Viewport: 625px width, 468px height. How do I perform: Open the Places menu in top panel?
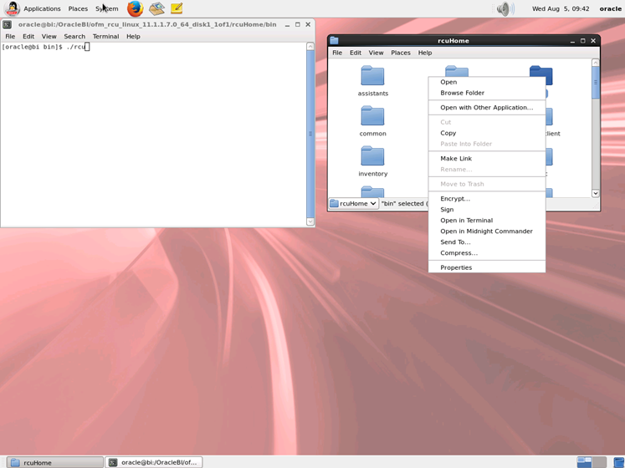(78, 8)
